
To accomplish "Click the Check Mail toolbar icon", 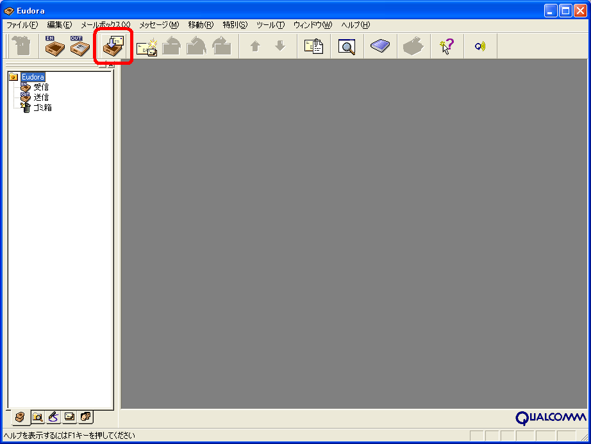I will click(x=113, y=46).
